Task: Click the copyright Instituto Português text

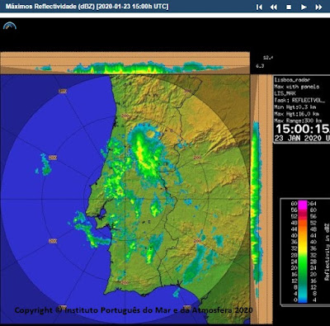Action: pos(134,310)
